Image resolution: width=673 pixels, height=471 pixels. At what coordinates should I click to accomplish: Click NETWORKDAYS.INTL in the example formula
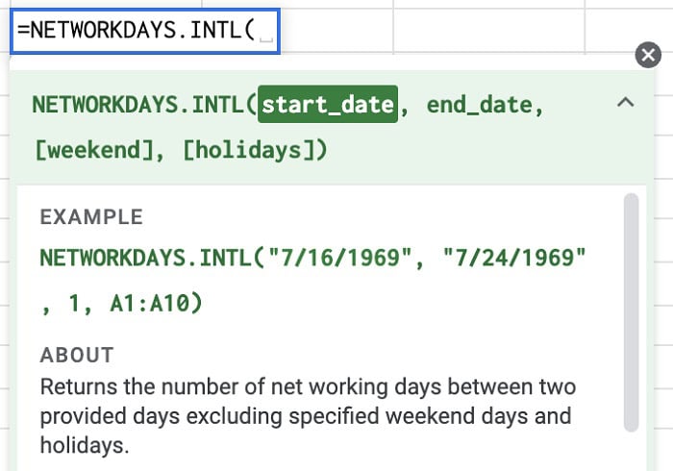[x=144, y=260]
